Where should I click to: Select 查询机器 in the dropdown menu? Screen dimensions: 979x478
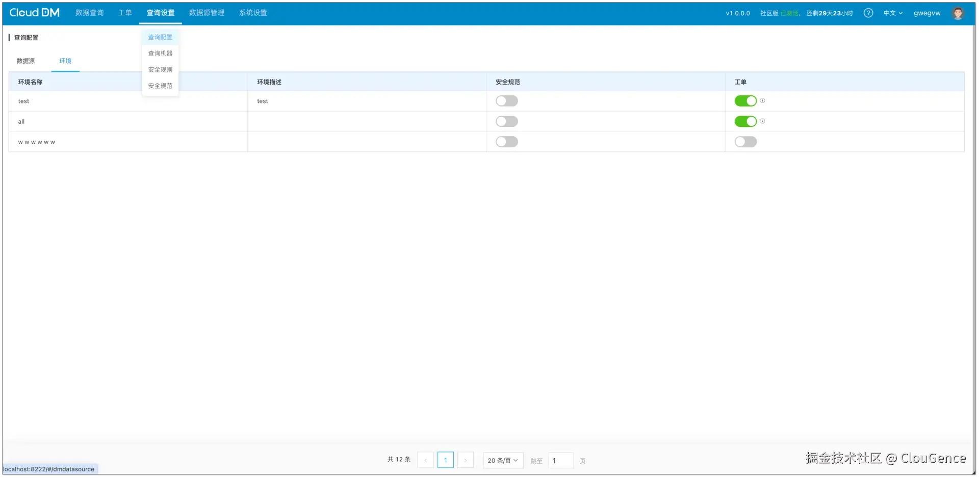160,54
